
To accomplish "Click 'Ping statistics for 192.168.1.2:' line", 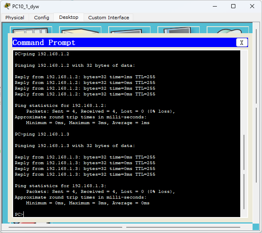I will (61, 106).
